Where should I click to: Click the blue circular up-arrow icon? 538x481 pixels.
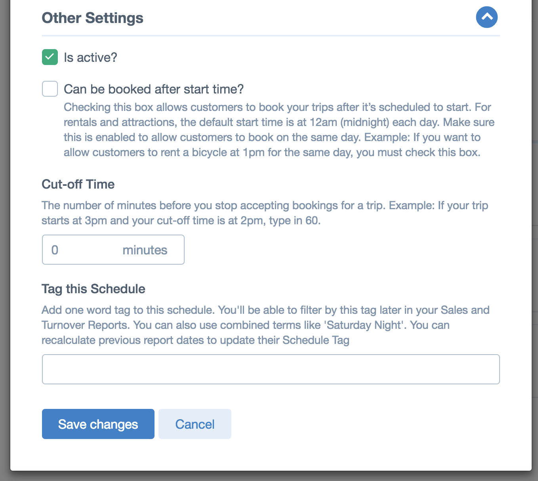point(486,17)
